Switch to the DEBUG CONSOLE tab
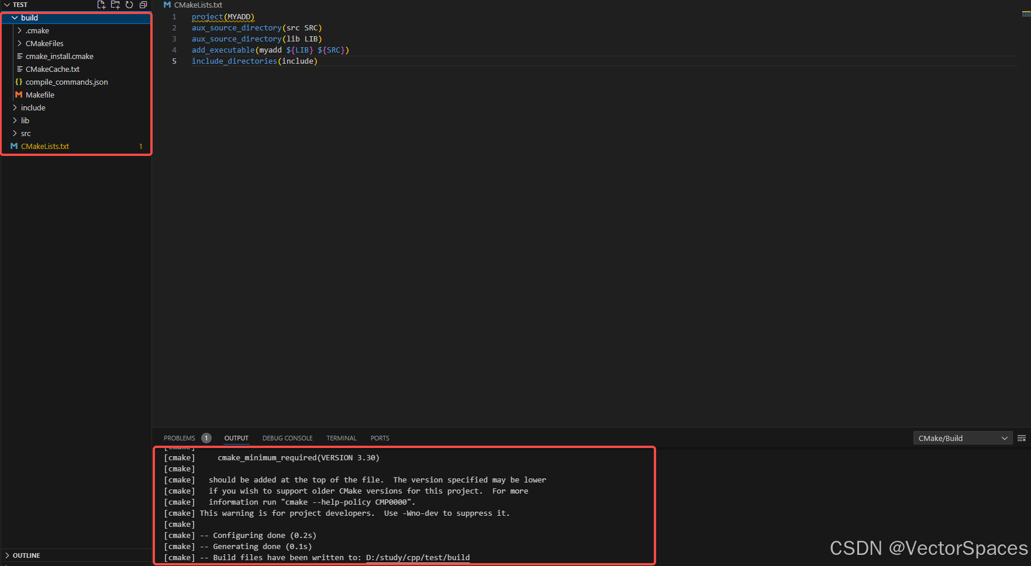 tap(287, 437)
